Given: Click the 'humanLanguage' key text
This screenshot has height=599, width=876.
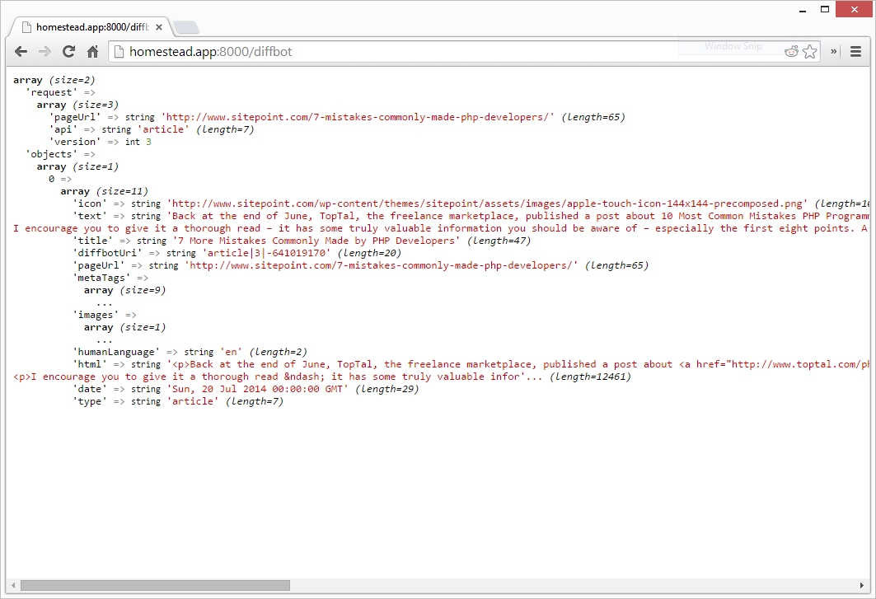Looking at the screenshot, I should 116,352.
